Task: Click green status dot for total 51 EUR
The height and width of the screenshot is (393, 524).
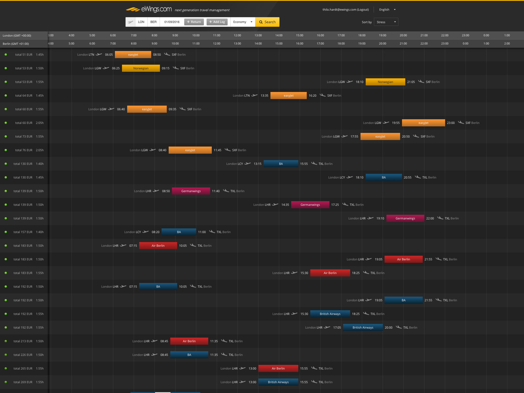Action: pyautogui.click(x=6, y=54)
